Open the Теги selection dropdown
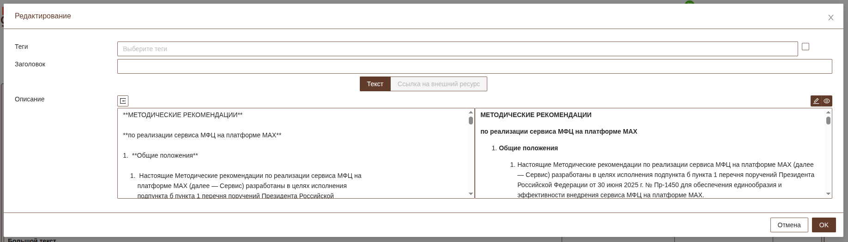Image resolution: width=848 pixels, height=242 pixels. 457,49
